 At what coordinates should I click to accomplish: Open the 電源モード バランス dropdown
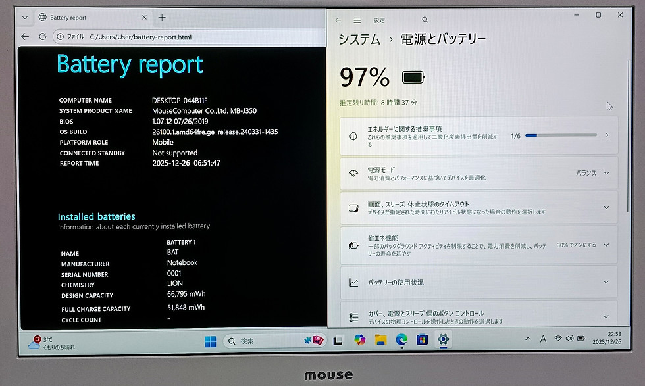[592, 173]
